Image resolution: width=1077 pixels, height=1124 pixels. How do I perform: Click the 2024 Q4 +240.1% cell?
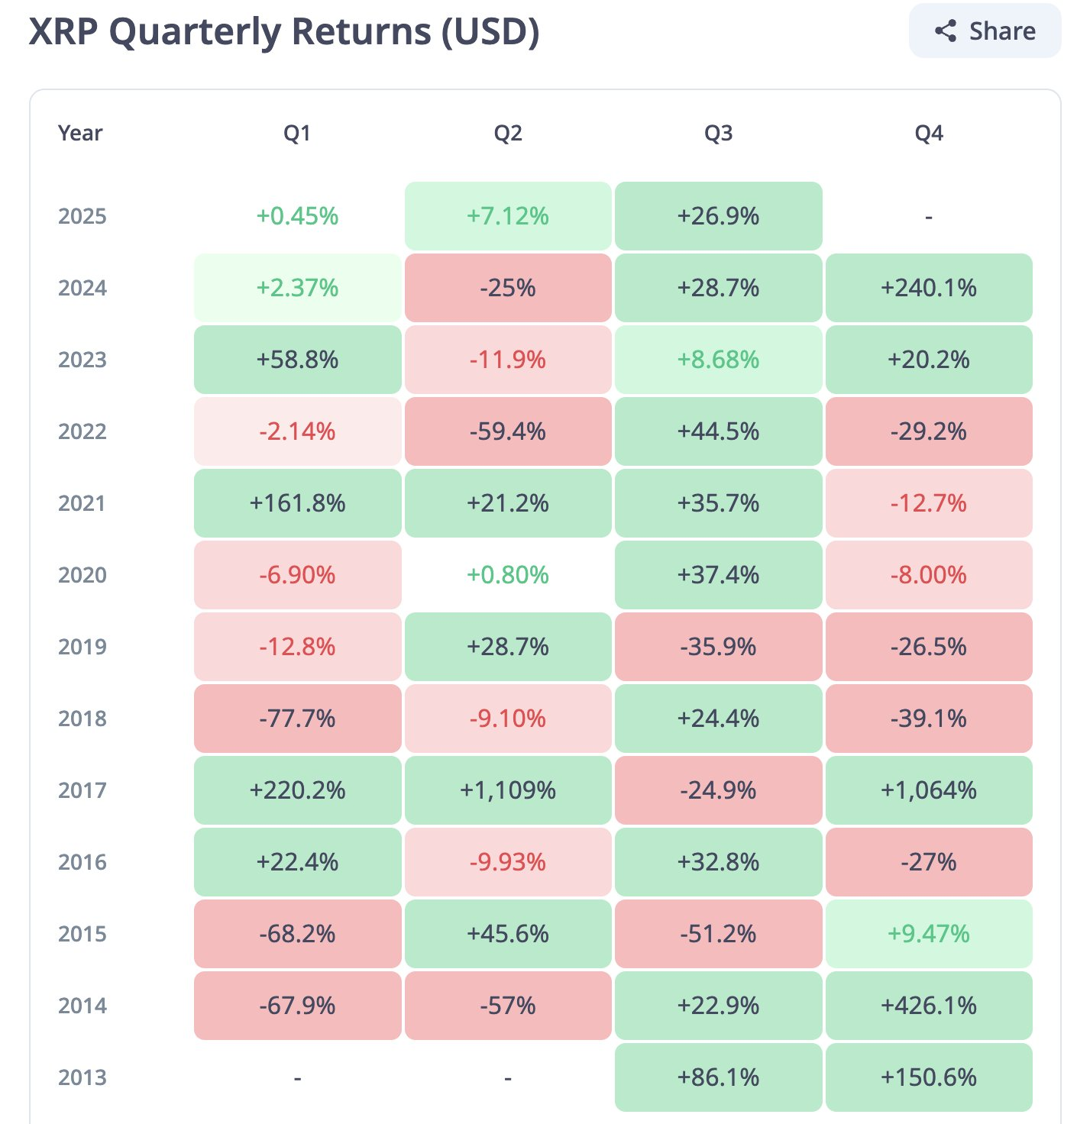coord(929,288)
